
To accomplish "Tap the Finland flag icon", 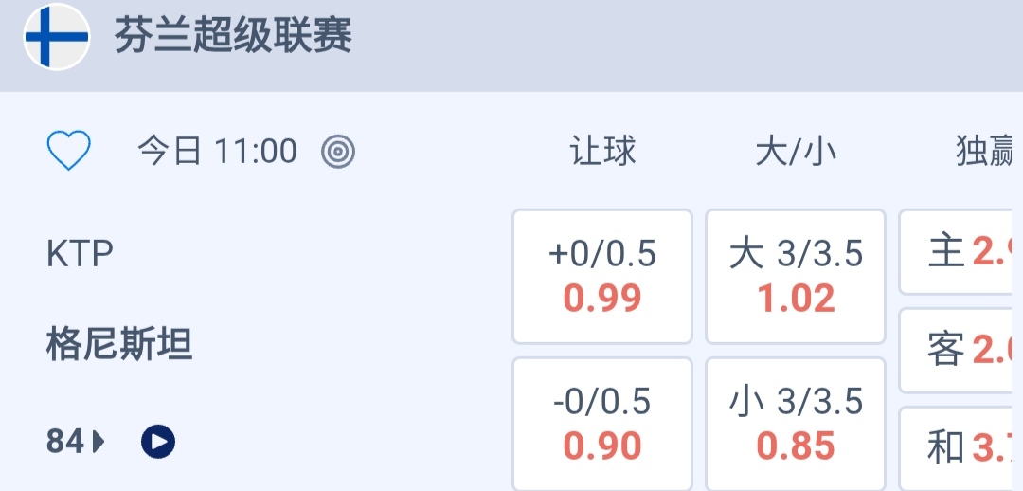I will click(x=57, y=37).
